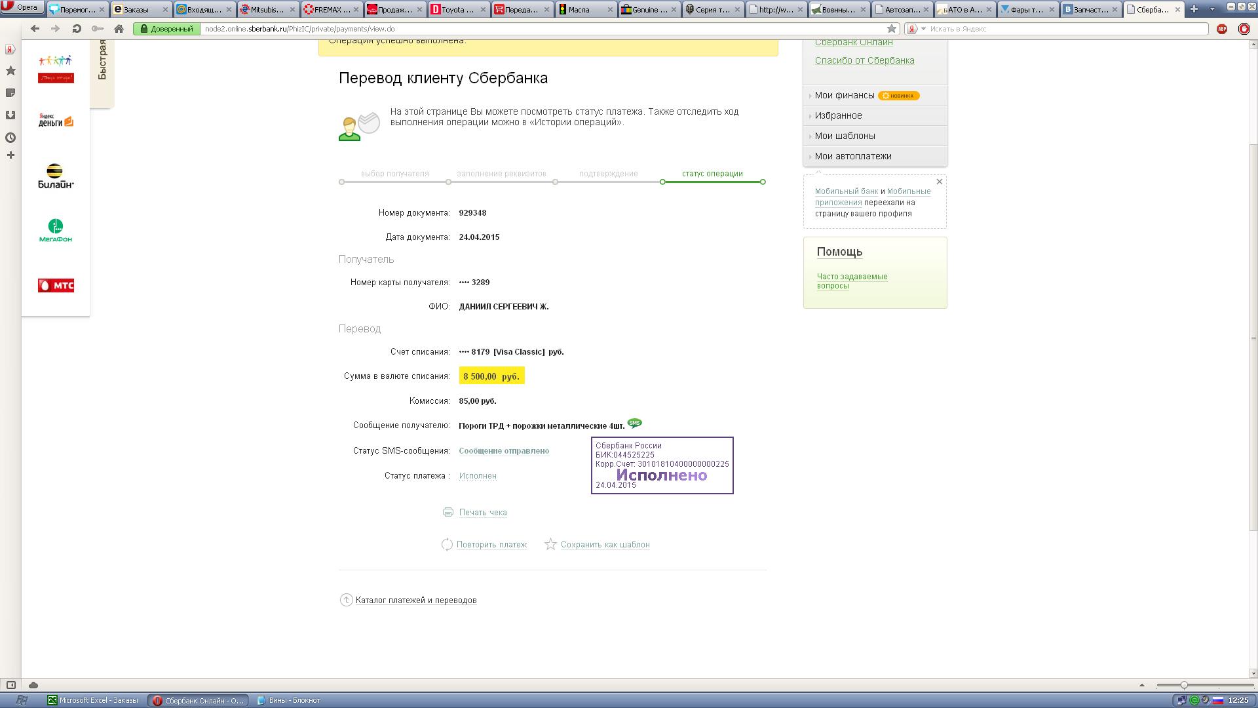Switch to the Toyota browser tab
Screen dimensions: 1258x708
459,9
